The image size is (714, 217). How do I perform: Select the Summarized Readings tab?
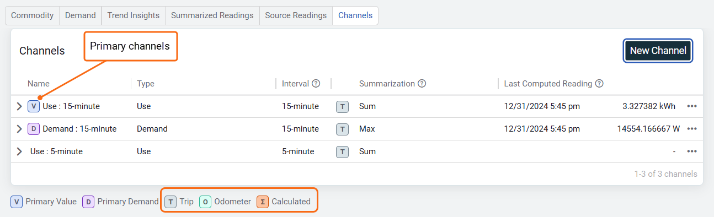coord(212,15)
